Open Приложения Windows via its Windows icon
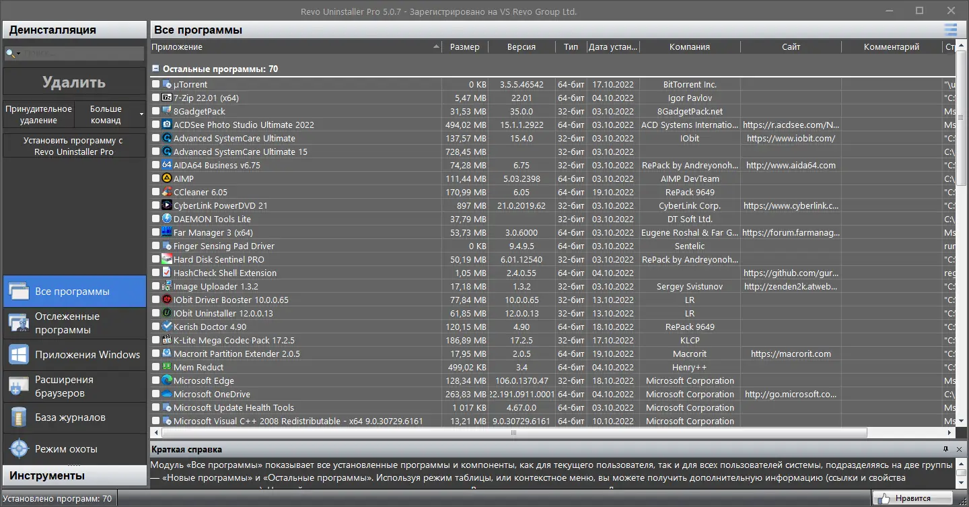Screen dimensions: 969x507 pos(18,355)
